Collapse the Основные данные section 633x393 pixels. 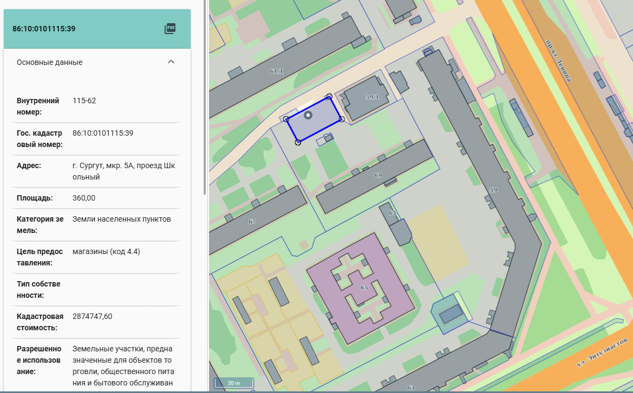coord(171,62)
